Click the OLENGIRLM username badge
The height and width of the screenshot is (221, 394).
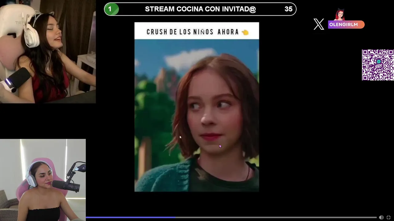tap(346, 25)
